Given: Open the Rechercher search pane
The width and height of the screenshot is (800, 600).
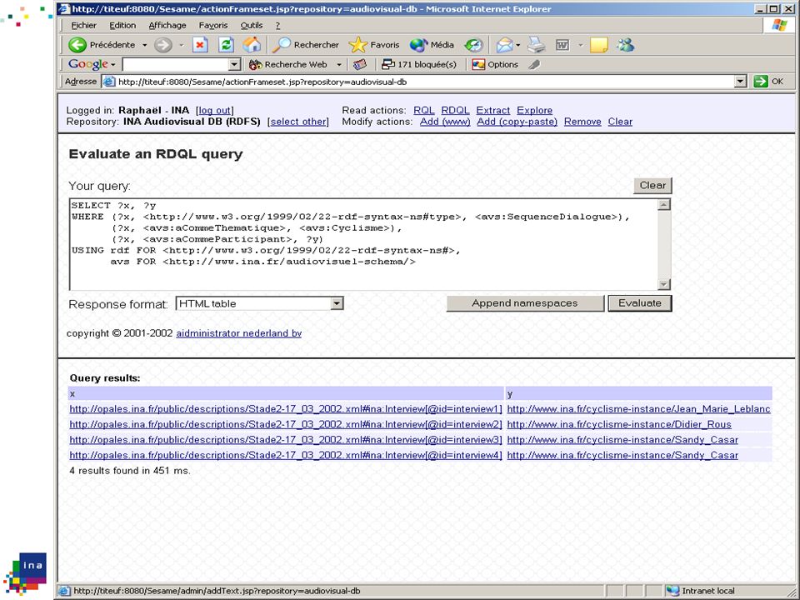Looking at the screenshot, I should 305,45.
